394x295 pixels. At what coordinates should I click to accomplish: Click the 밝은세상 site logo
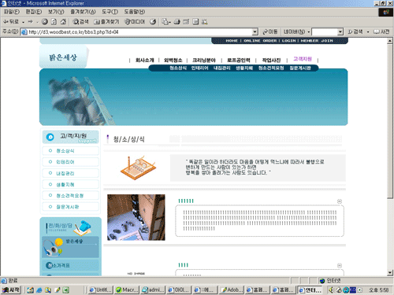pyautogui.click(x=63, y=57)
